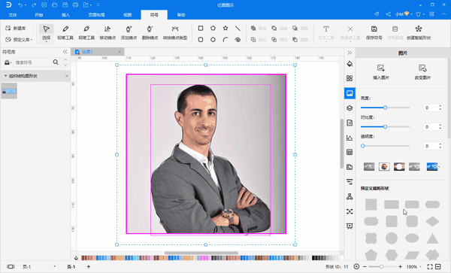This screenshot has height=273, width=451.
Task: Click the print icon in title bar
Action: [75, 5]
